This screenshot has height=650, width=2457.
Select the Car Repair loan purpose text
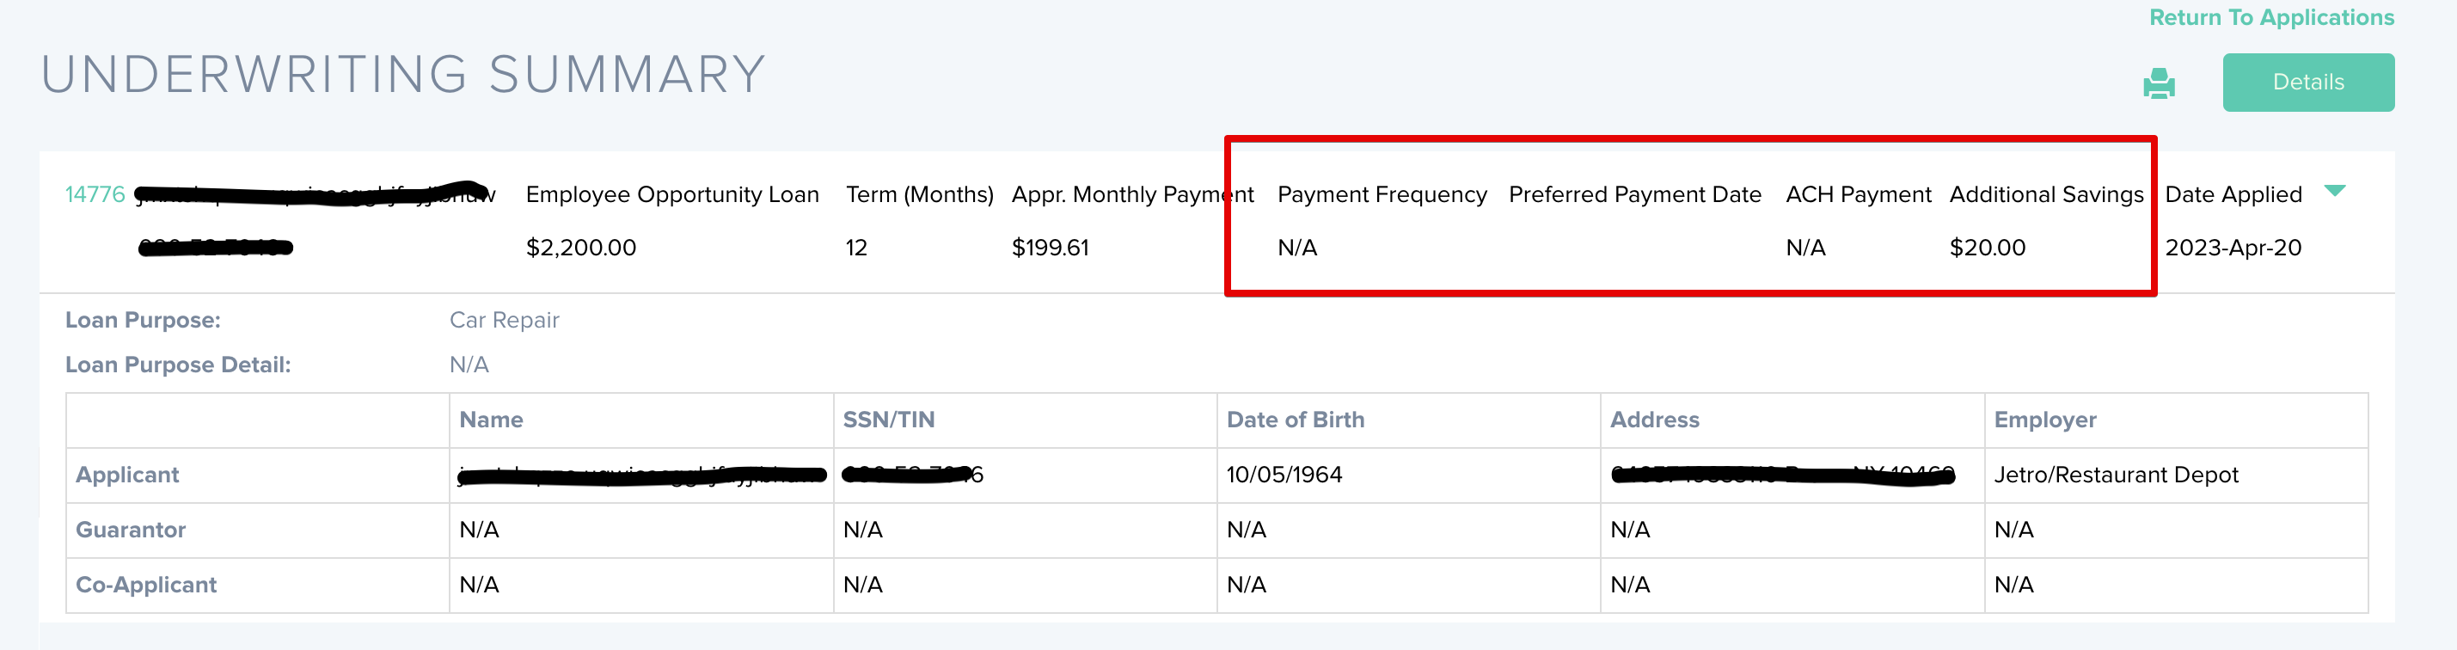point(504,321)
